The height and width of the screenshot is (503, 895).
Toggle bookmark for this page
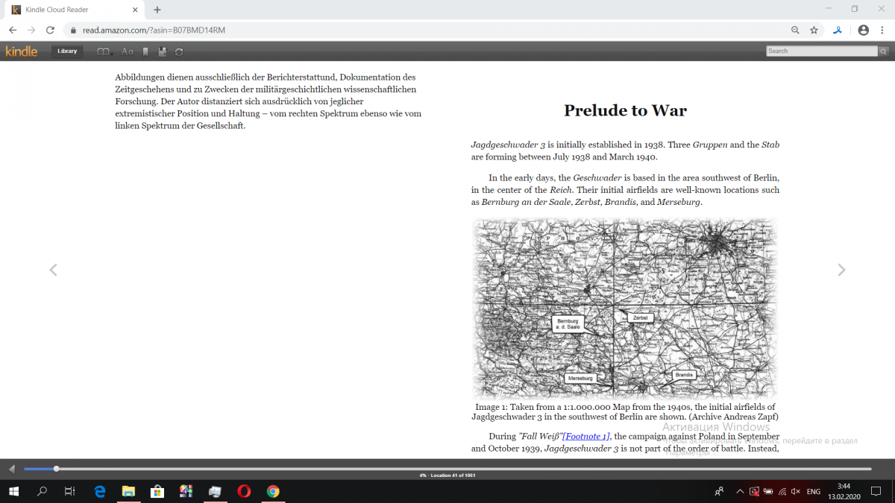coord(145,51)
